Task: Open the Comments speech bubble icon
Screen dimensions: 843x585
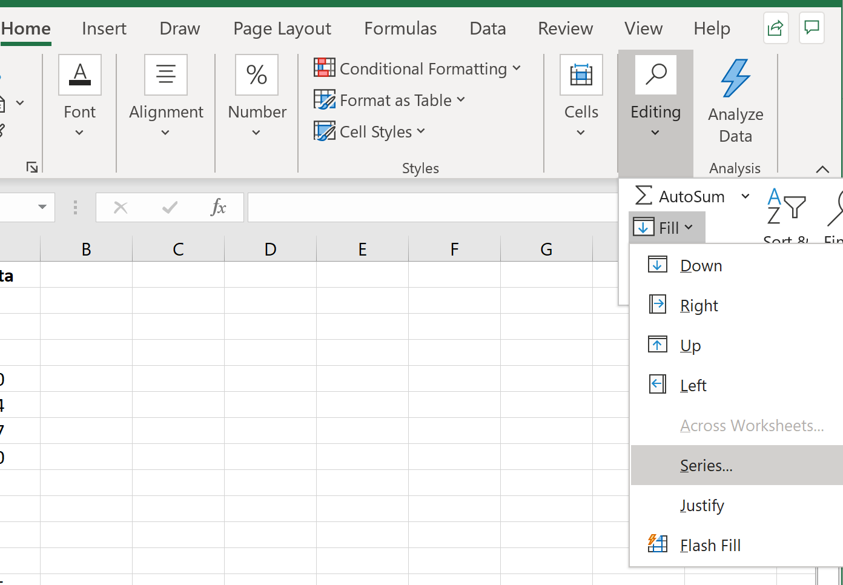Action: 812,28
